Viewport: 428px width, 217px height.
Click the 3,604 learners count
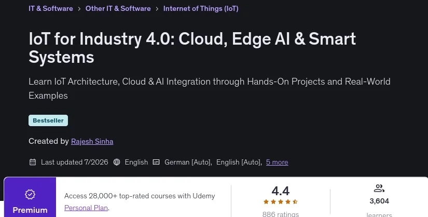(x=379, y=201)
